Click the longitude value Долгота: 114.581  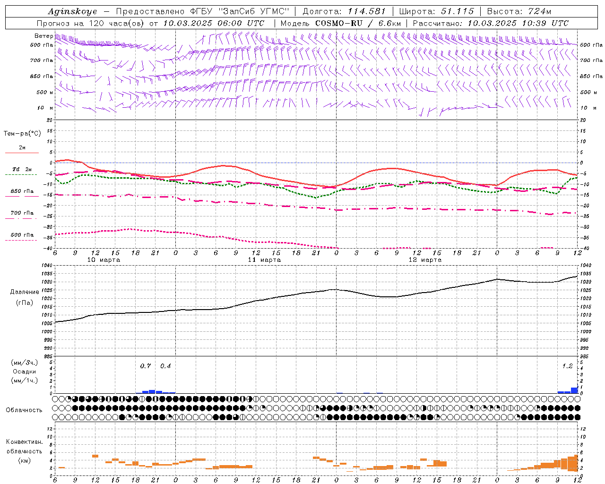pyautogui.click(x=344, y=11)
